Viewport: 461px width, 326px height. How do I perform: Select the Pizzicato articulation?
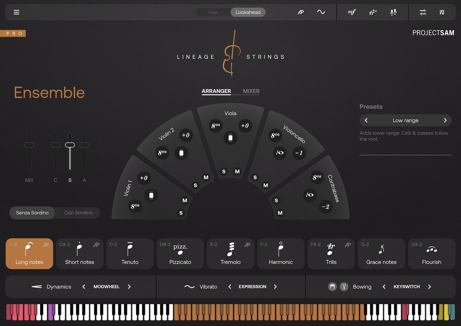coord(180,254)
